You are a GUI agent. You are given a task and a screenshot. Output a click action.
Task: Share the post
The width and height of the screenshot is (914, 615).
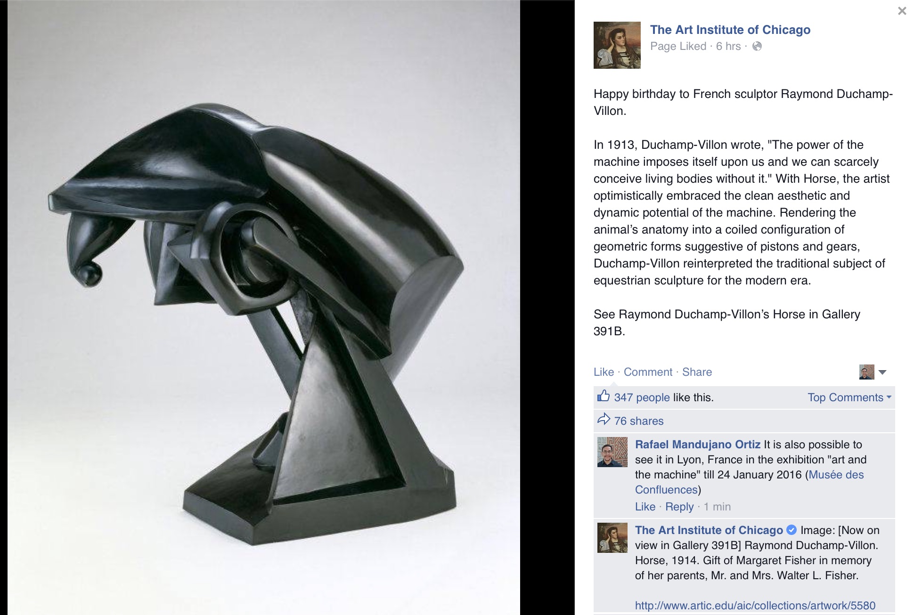(x=697, y=372)
